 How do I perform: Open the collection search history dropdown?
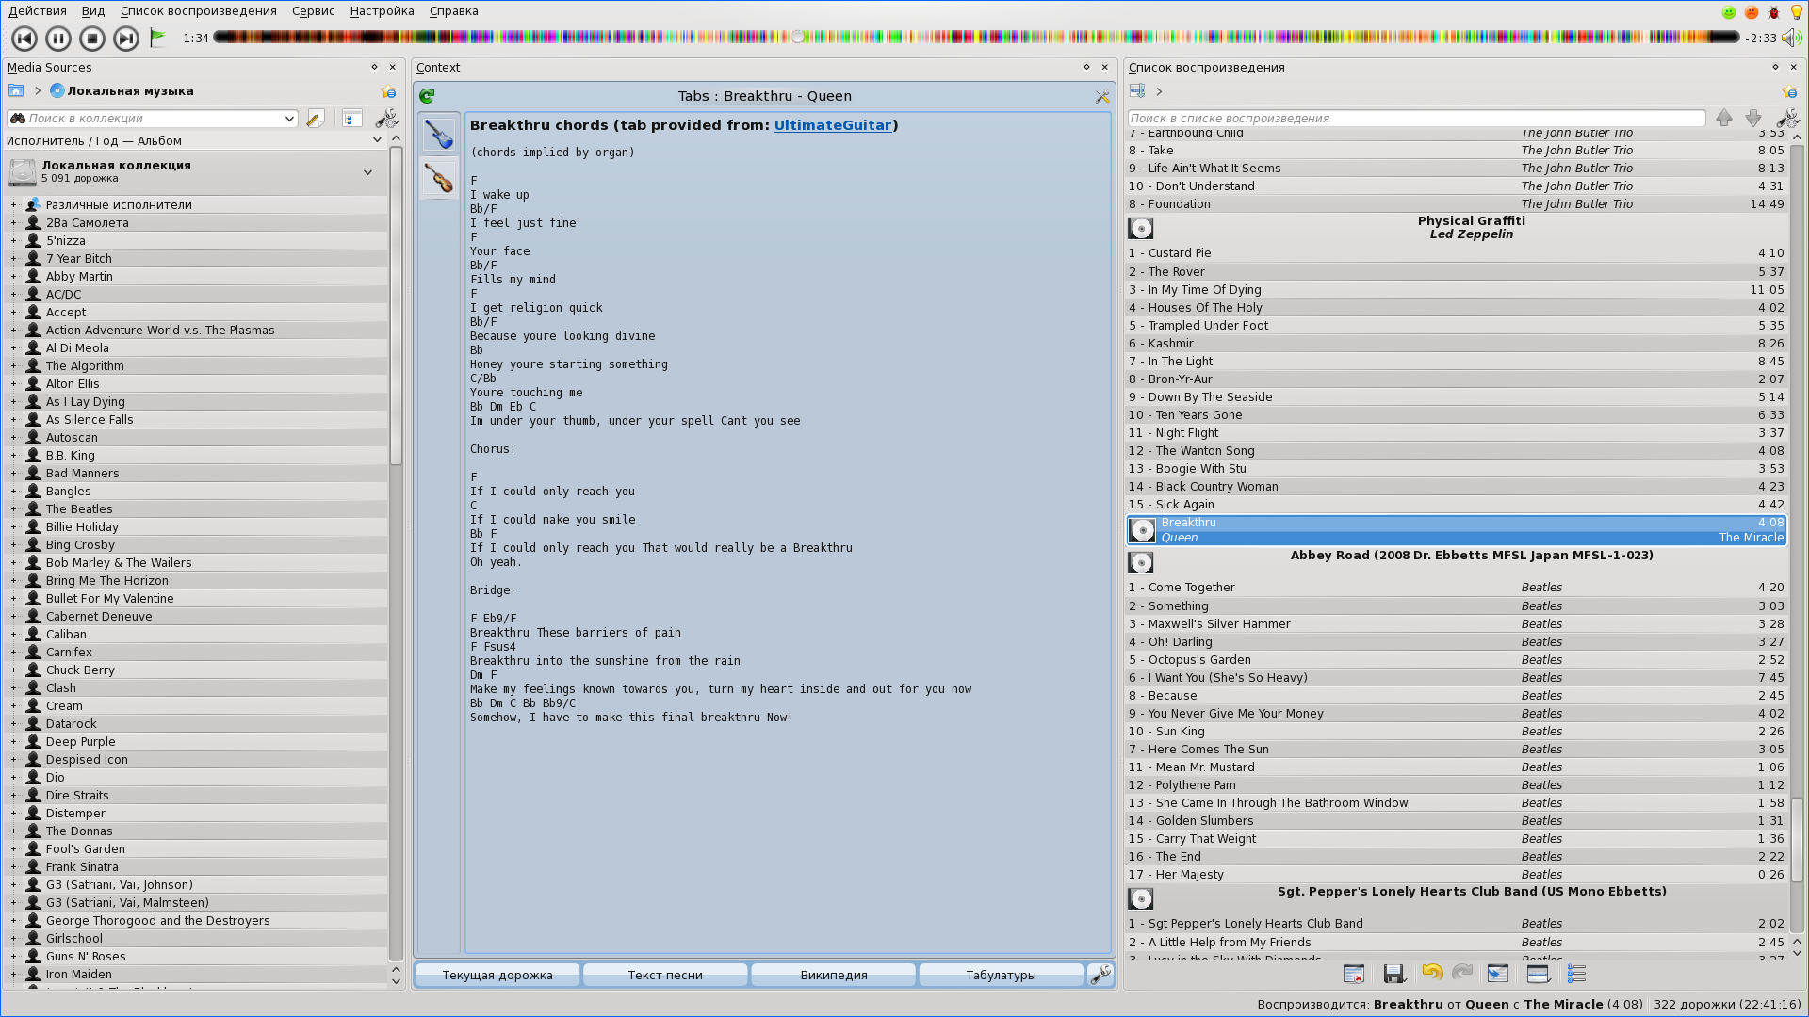tap(289, 119)
